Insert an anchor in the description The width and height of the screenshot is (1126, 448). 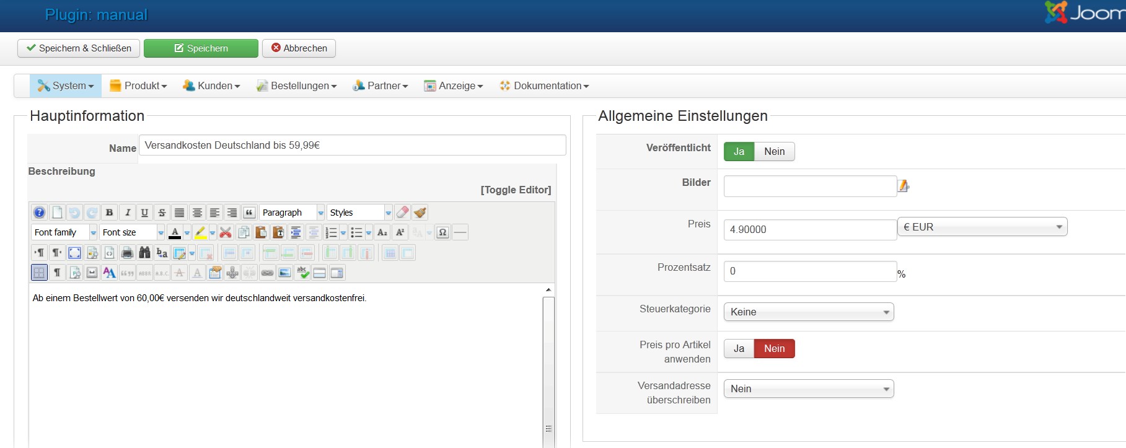tap(232, 273)
